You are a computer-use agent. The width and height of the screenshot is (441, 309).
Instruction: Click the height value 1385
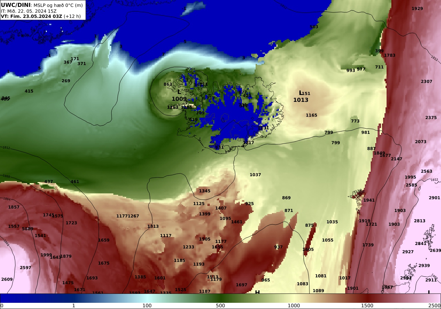(140, 277)
